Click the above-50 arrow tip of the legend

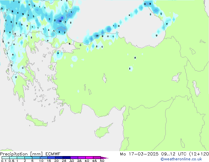tap(104, 158)
